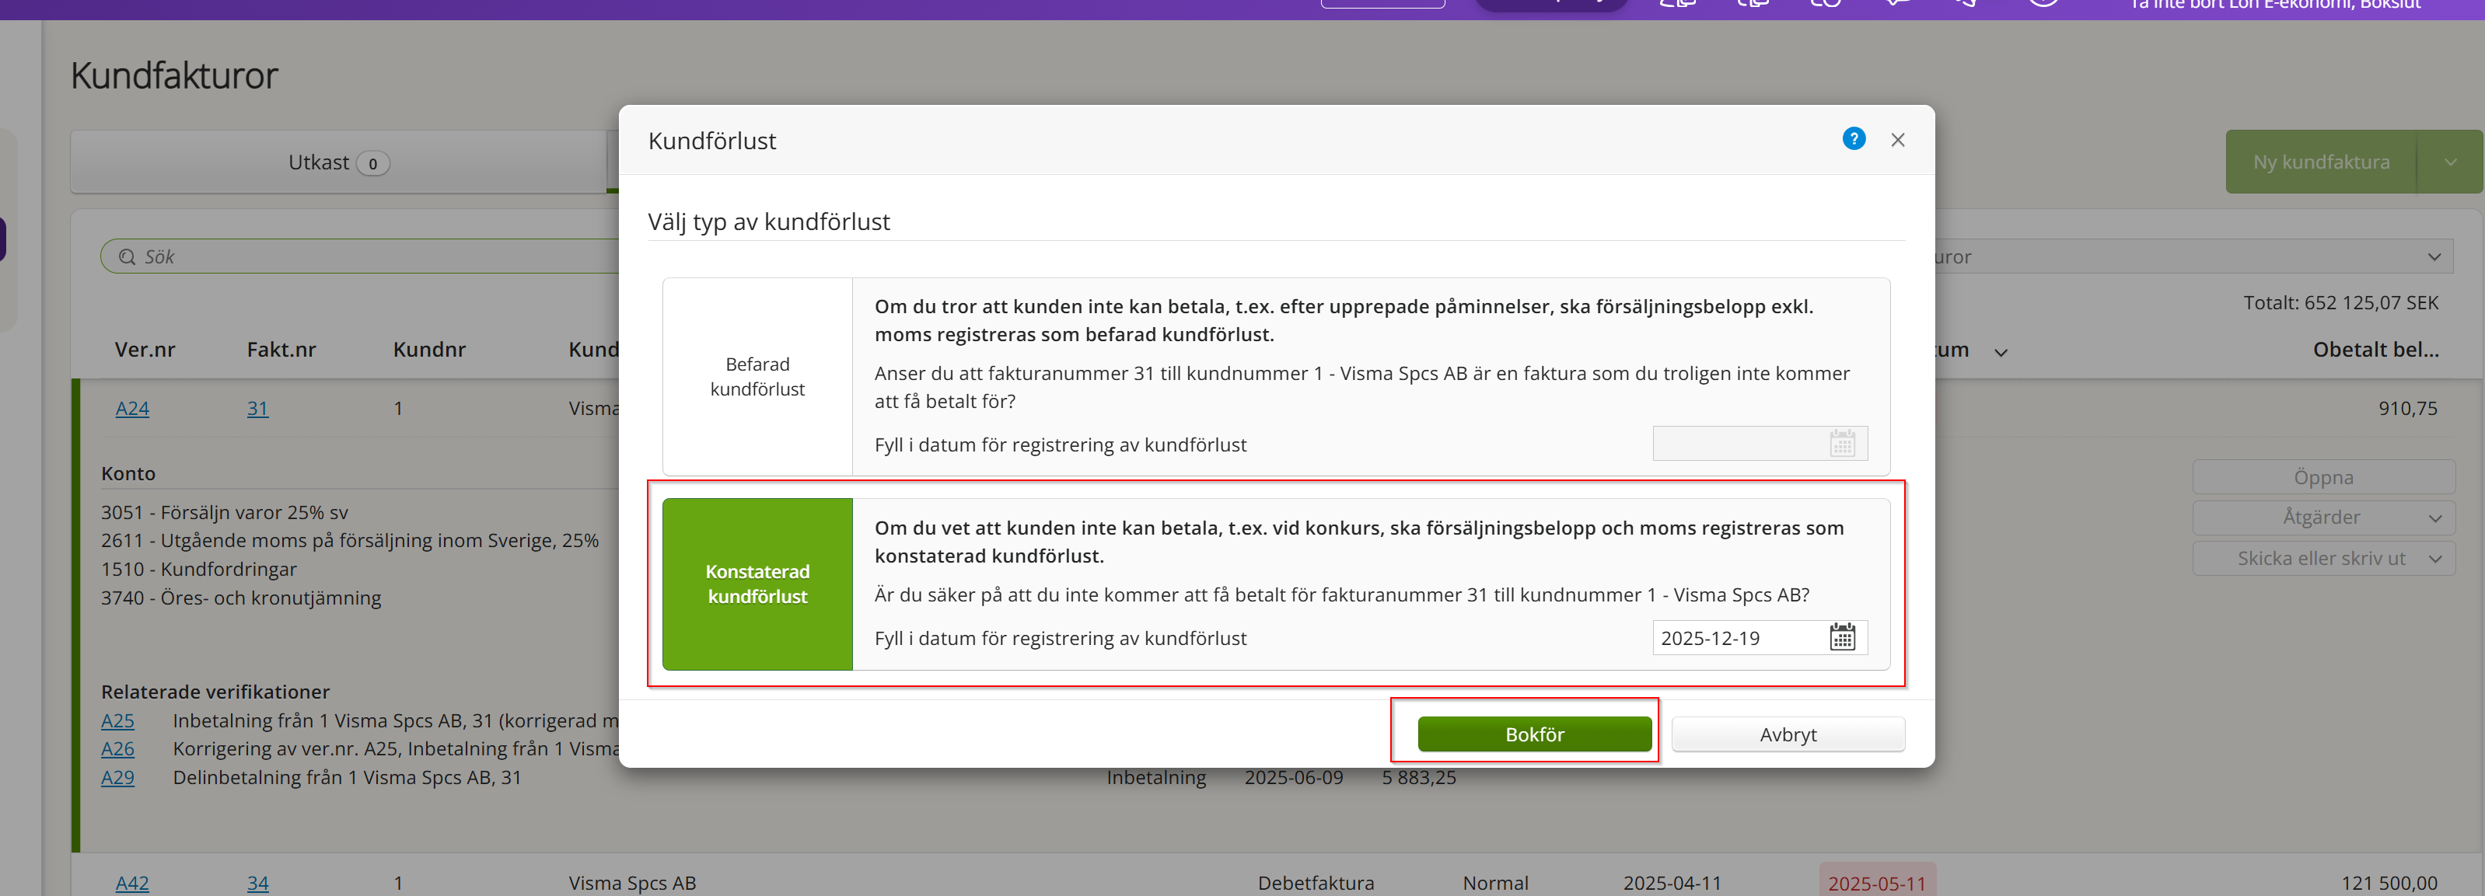Open voucher link A24
The height and width of the screenshot is (896, 2485).
click(x=132, y=408)
